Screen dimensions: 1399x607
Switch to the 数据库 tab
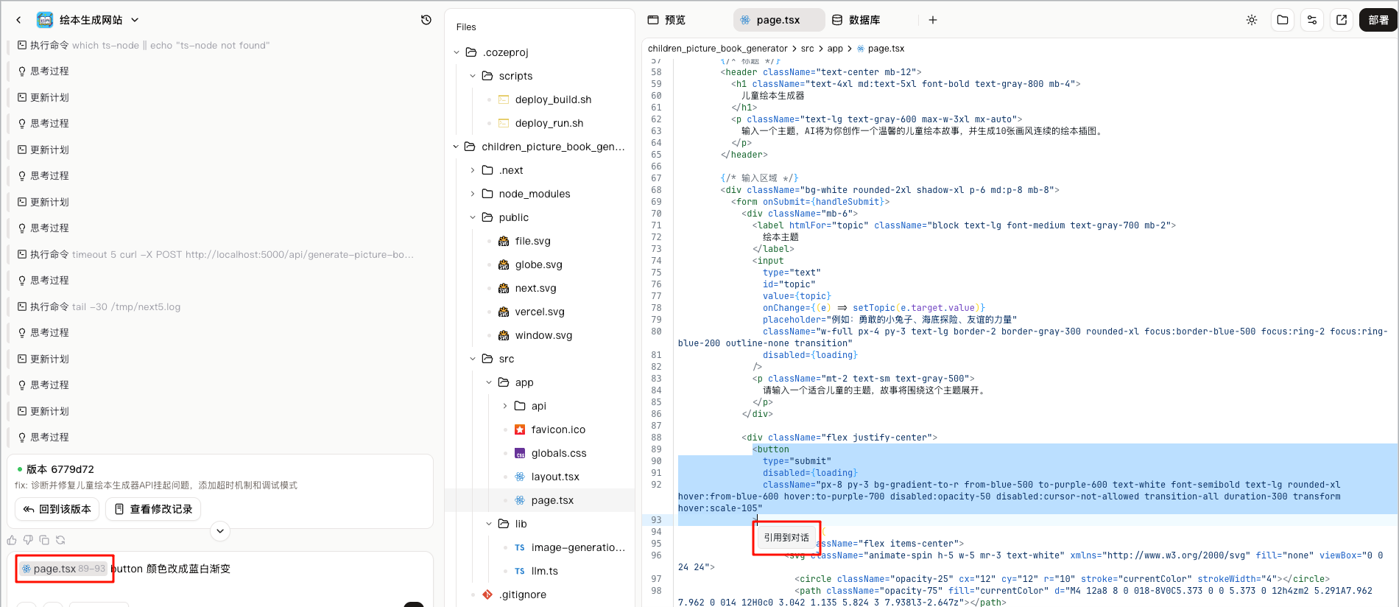click(x=856, y=20)
